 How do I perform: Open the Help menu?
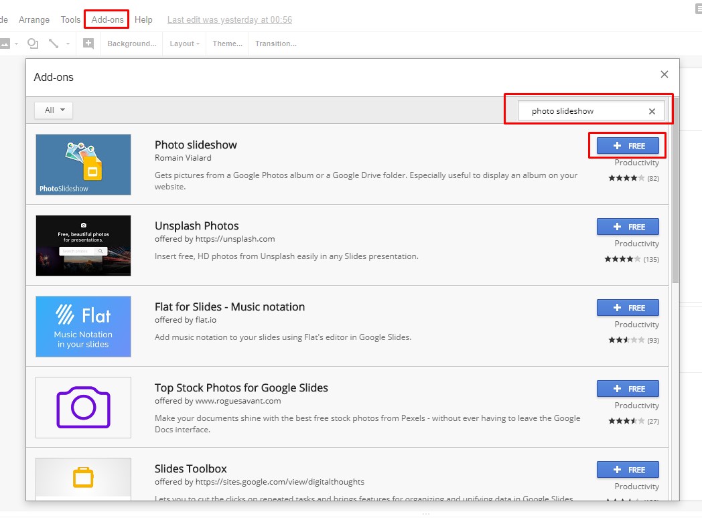pos(143,19)
